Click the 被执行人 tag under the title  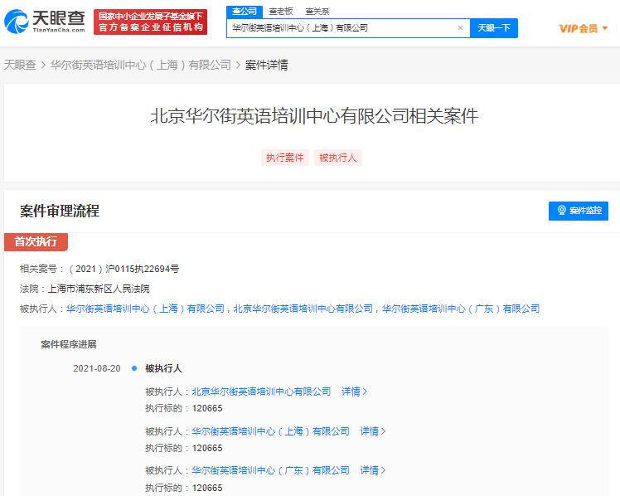pyautogui.click(x=338, y=158)
